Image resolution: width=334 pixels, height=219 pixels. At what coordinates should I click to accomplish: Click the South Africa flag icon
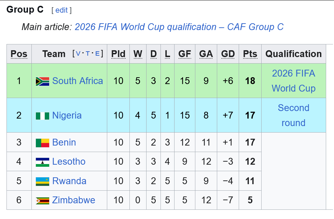pyautogui.click(x=42, y=81)
